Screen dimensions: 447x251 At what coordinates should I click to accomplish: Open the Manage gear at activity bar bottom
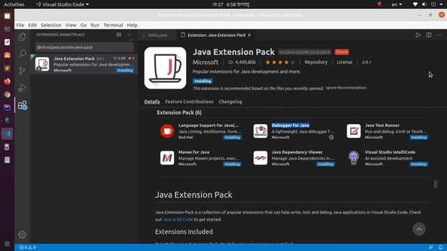tap(22, 234)
